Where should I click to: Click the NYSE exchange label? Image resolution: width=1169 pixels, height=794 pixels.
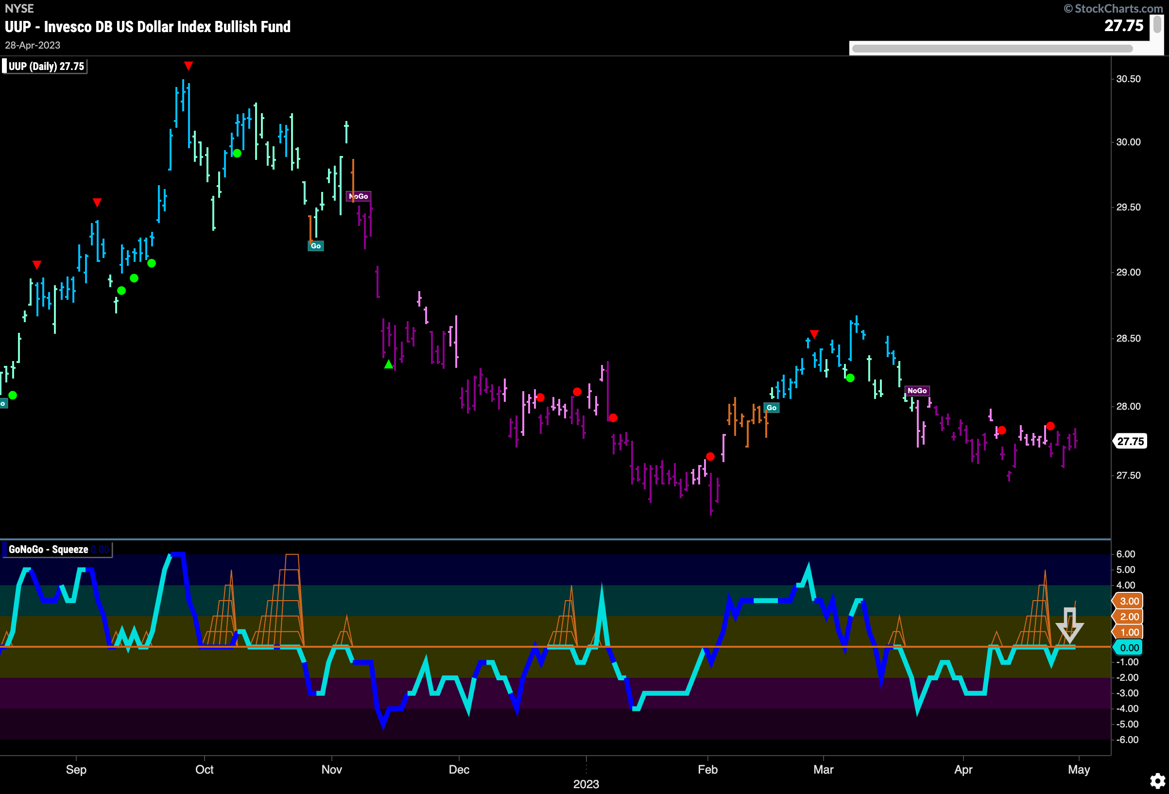[x=19, y=9]
